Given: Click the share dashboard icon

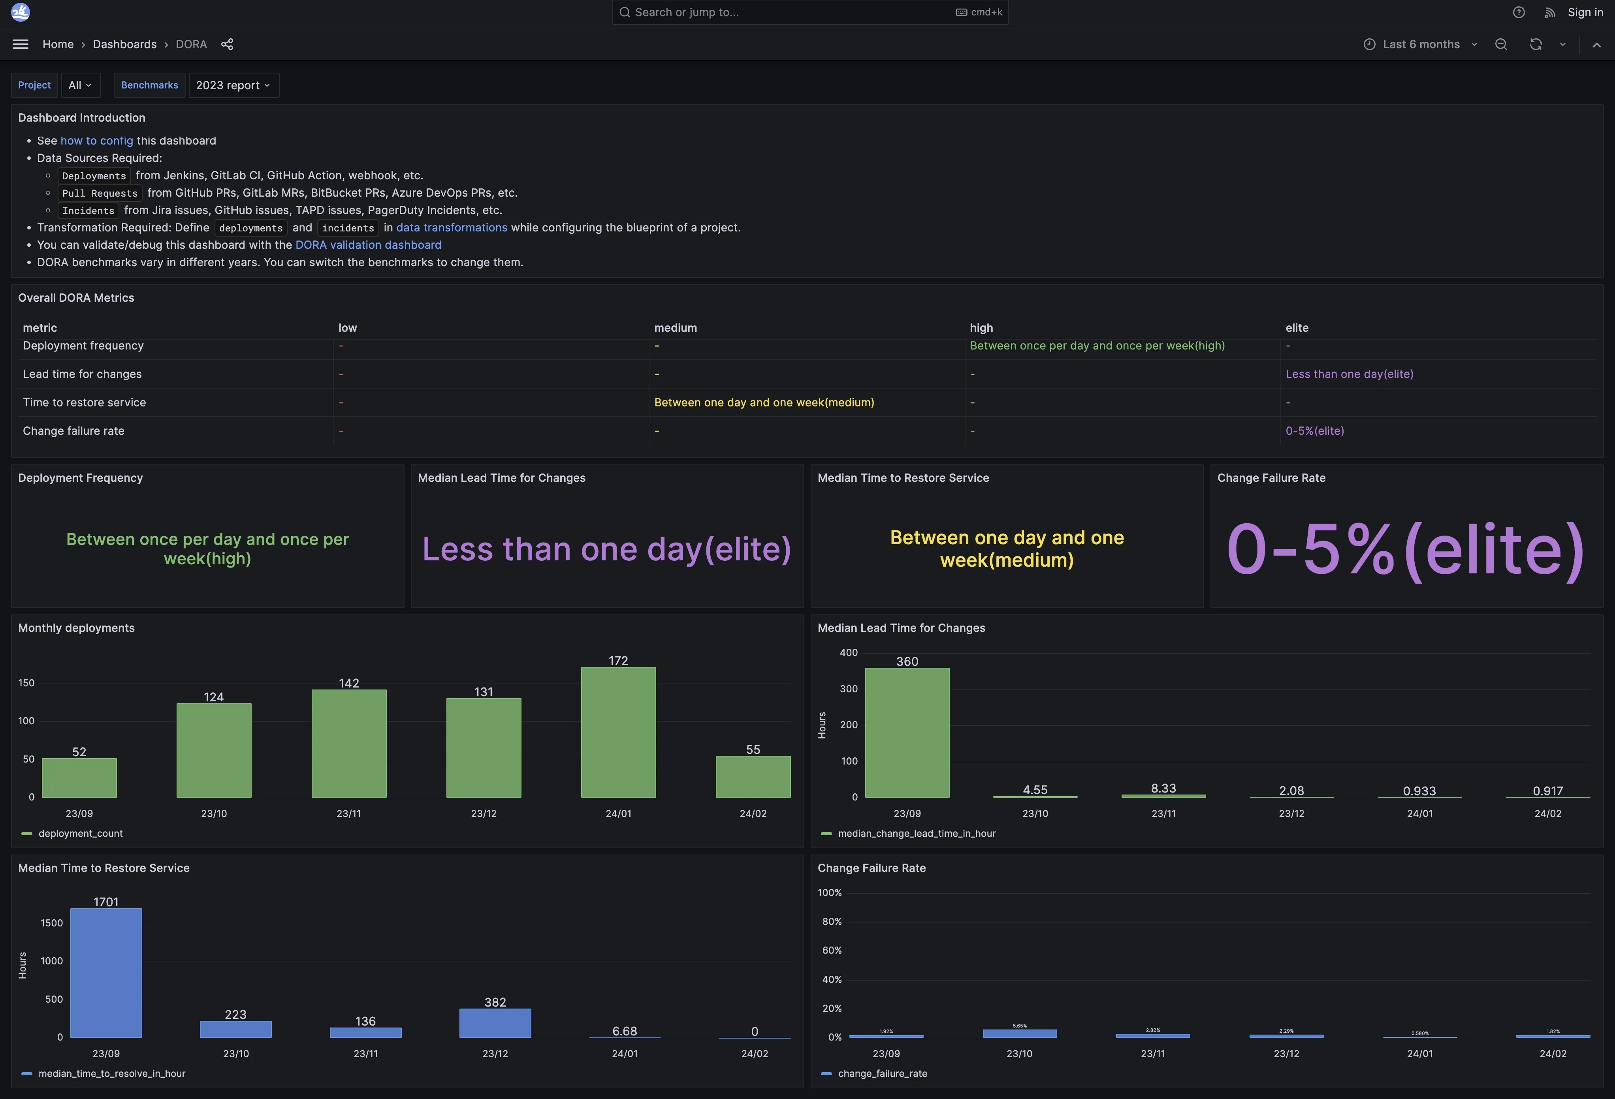Looking at the screenshot, I should pos(227,45).
